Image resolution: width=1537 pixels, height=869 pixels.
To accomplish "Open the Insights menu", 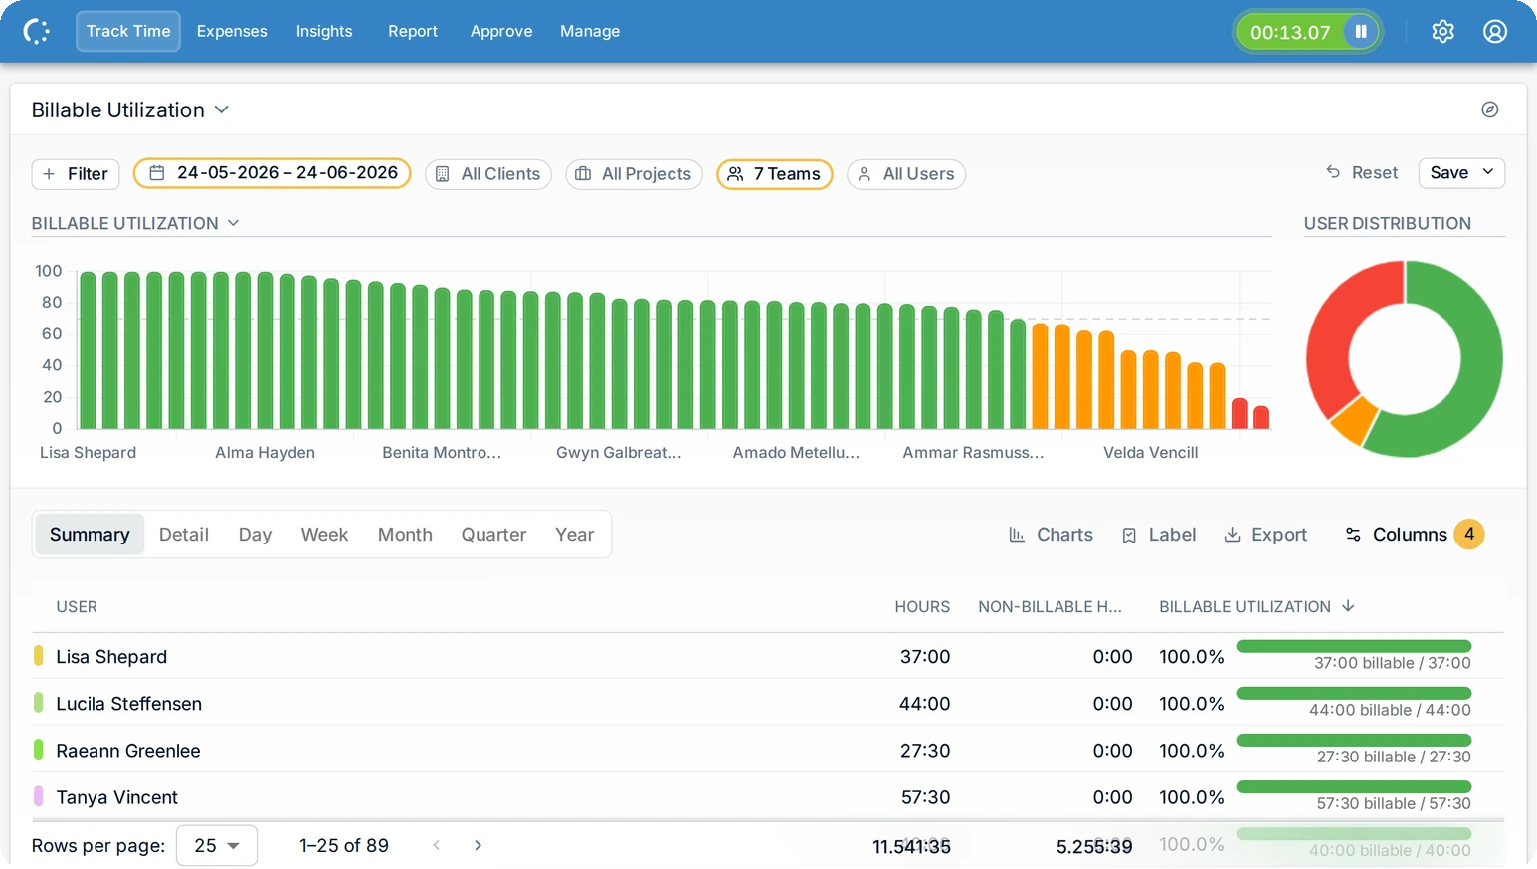I will tap(324, 31).
